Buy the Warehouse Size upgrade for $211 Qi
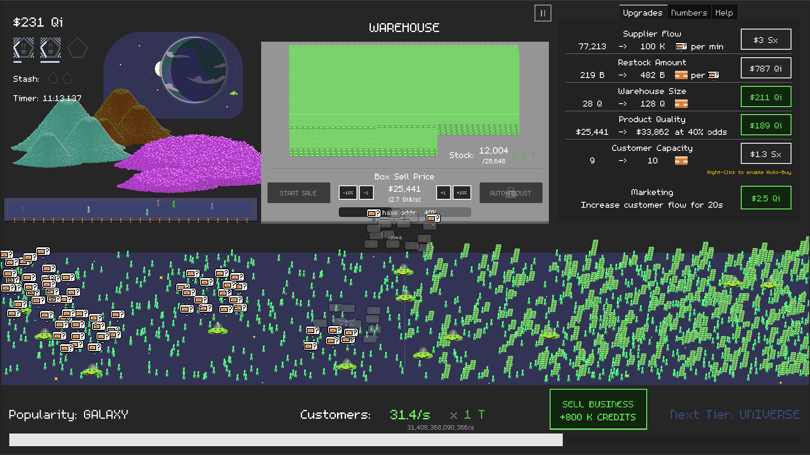 [x=766, y=97]
